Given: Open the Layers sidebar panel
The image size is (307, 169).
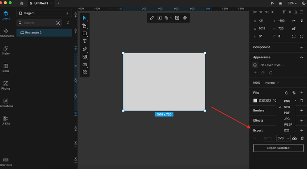Looking at the screenshot, I should 6,15.
